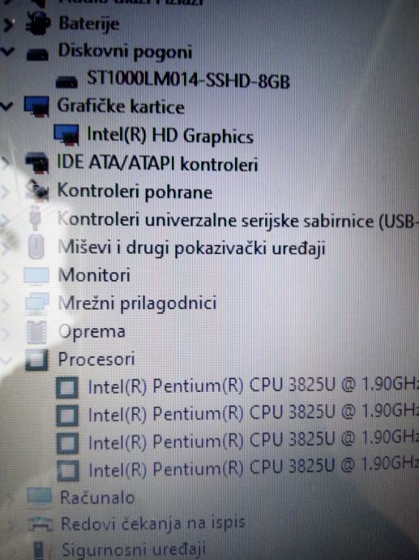
Task: Select Redovi čekanja na ispis item
Action: point(153,523)
